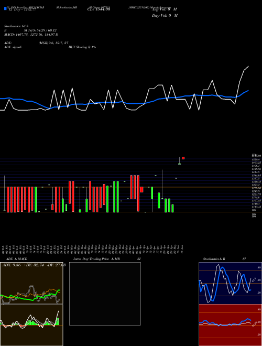Screen dimensions: 262x346
Task: Select the '12 Day = 1292' SMA label
Action: point(21,9)
